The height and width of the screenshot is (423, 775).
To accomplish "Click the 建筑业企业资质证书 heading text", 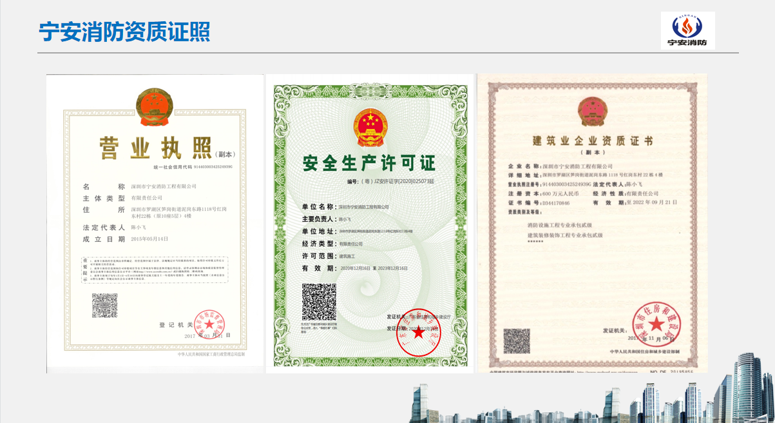I will pos(593,141).
